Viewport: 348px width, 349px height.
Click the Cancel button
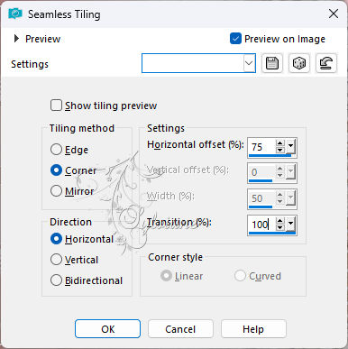(180, 329)
